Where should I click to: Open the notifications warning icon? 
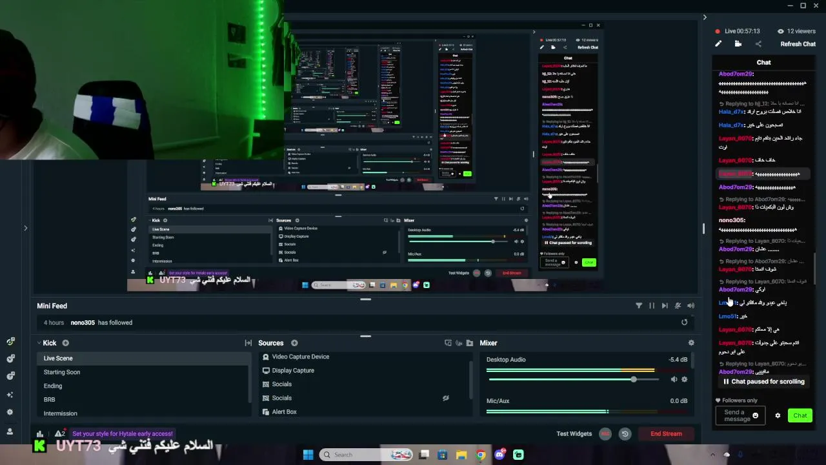point(59,434)
